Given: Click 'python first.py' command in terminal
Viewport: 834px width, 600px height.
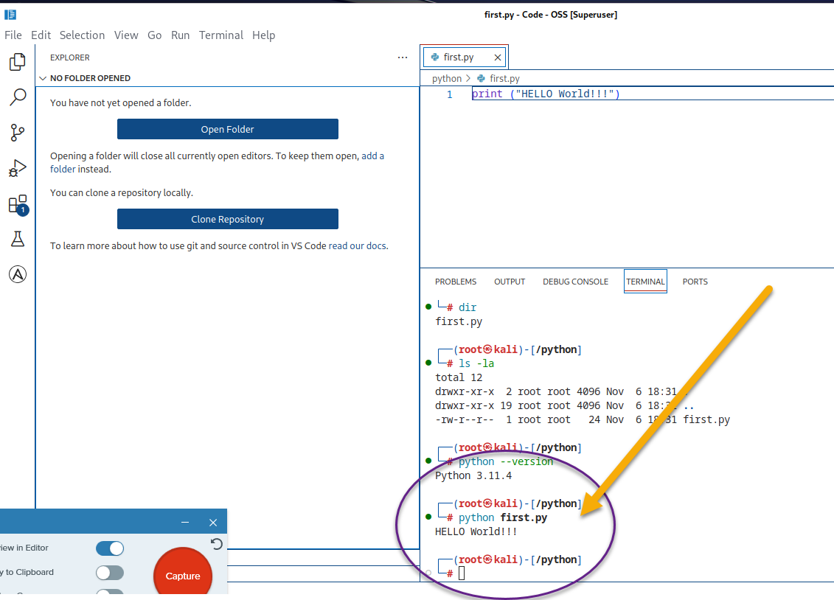Looking at the screenshot, I should 503,517.
